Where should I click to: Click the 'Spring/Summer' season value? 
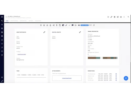tap(20, 60)
